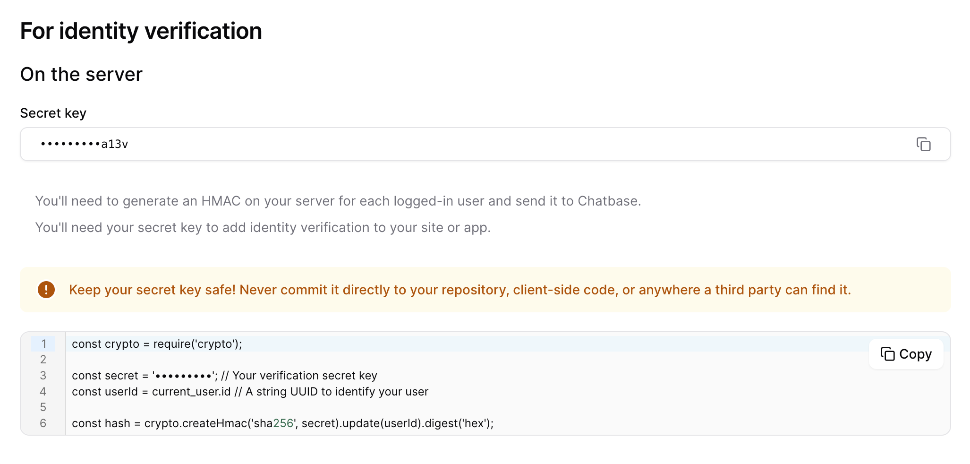Click the sentence about generating an HMAC
This screenshot has width=970, height=464.
click(338, 201)
